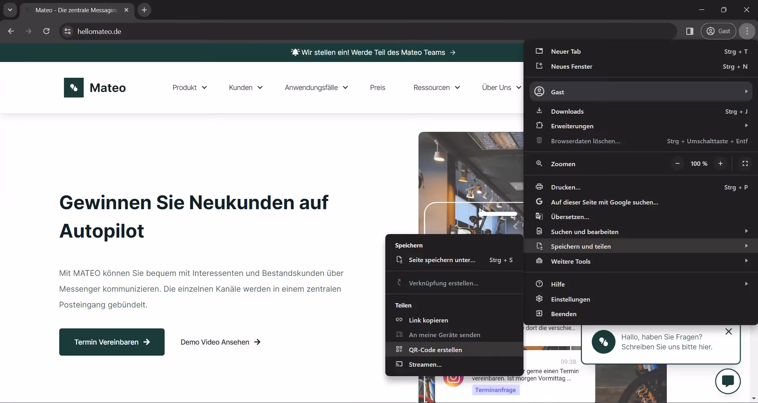Expand the Produkt navigation dropdown
This screenshot has height=403, width=758.
click(189, 88)
